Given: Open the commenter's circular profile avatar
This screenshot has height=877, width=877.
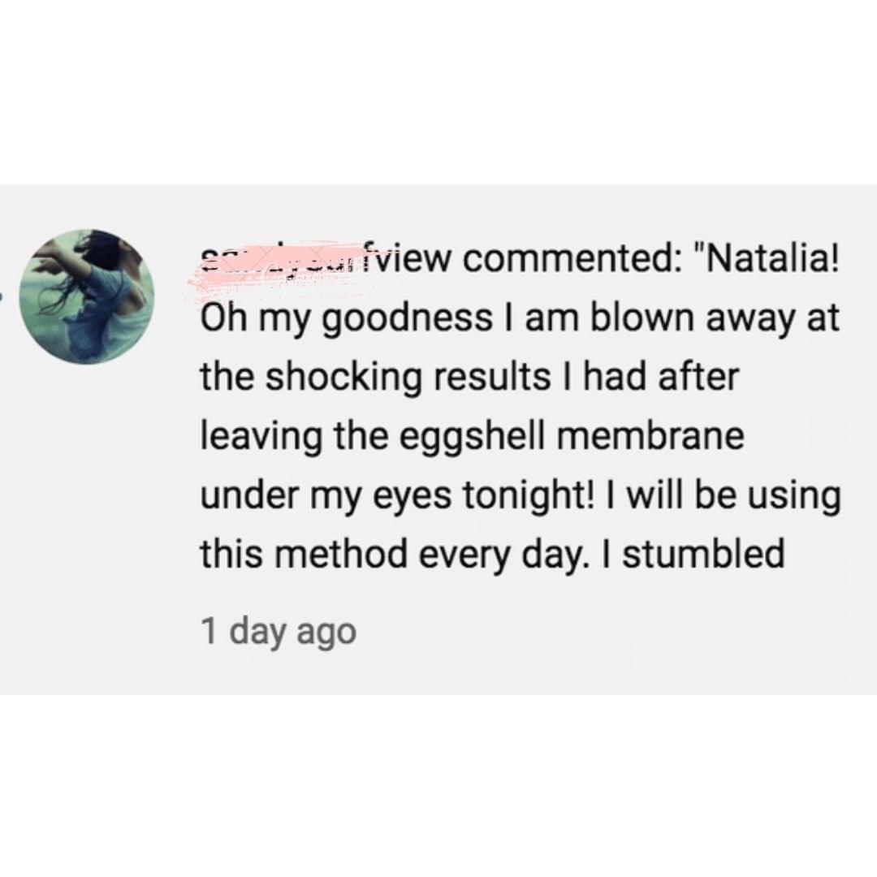Looking at the screenshot, I should pyautogui.click(x=87, y=296).
